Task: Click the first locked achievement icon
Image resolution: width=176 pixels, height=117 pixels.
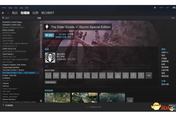Action: pos(48,75)
